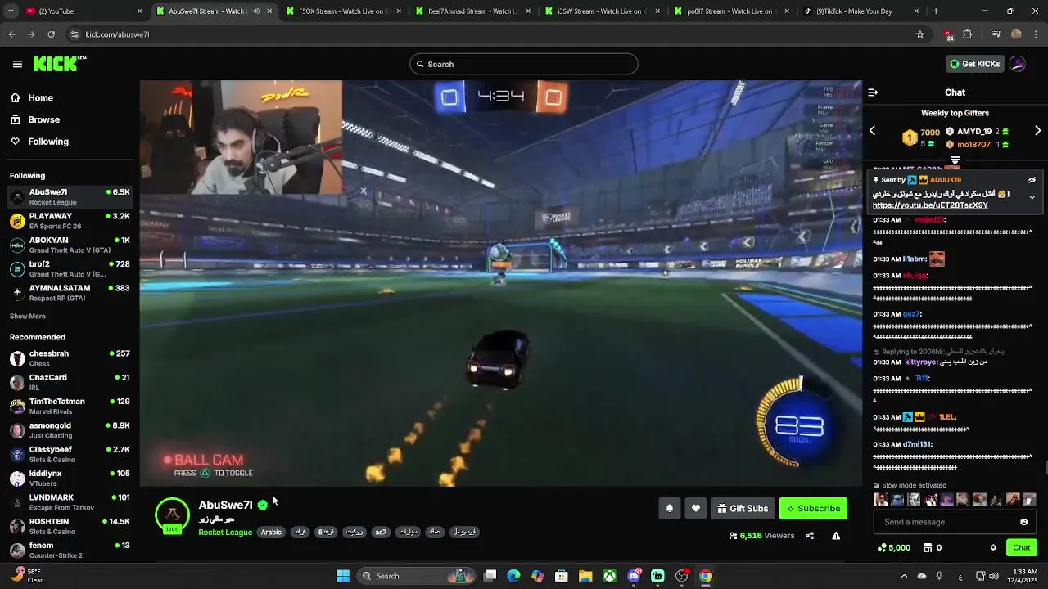Click the KICK logo
The height and width of the screenshot is (589, 1048).
coord(59,64)
